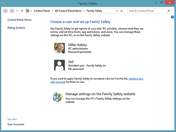The image size is (176, 132).
Task: Open Help with the question mark icon
Action: point(172,17)
